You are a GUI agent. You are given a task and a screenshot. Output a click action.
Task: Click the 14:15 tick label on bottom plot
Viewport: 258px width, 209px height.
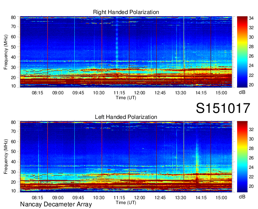(x=201, y=198)
